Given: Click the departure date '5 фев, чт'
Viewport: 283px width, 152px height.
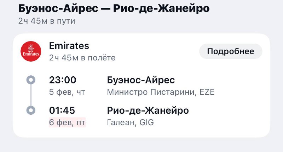Looking at the screenshot, I should click(67, 92).
